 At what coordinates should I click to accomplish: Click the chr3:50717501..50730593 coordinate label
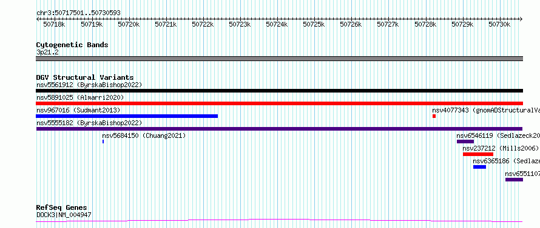pyautogui.click(x=78, y=13)
